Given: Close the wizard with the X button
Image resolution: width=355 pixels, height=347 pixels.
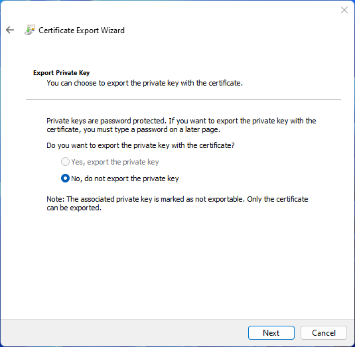Looking at the screenshot, I should point(344,10).
